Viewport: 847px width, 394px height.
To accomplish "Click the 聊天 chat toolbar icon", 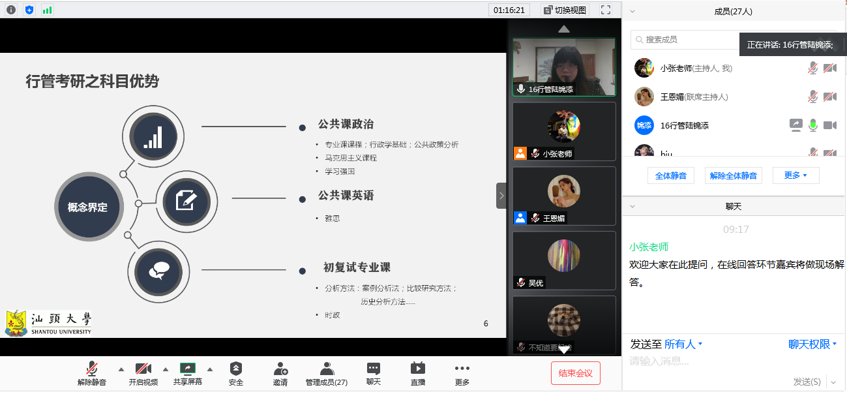I will click(373, 369).
